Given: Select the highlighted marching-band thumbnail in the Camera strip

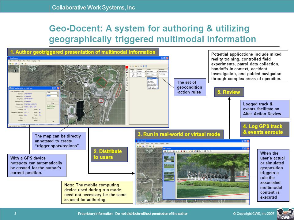Looking at the screenshot, I should (169, 178).
